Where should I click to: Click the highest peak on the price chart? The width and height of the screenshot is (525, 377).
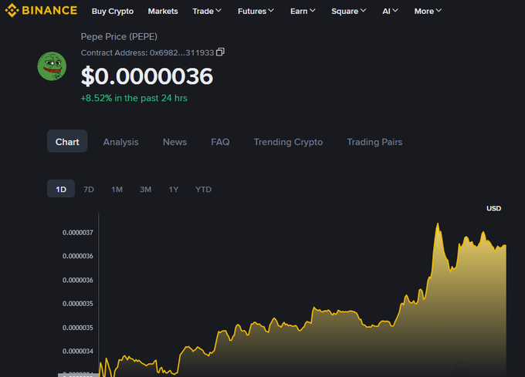pyautogui.click(x=438, y=224)
